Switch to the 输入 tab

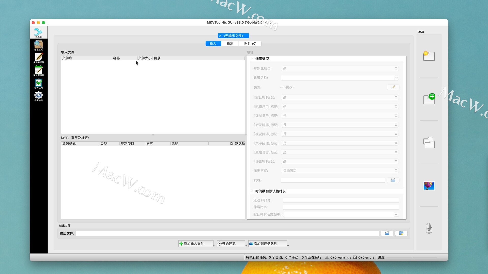point(213,44)
